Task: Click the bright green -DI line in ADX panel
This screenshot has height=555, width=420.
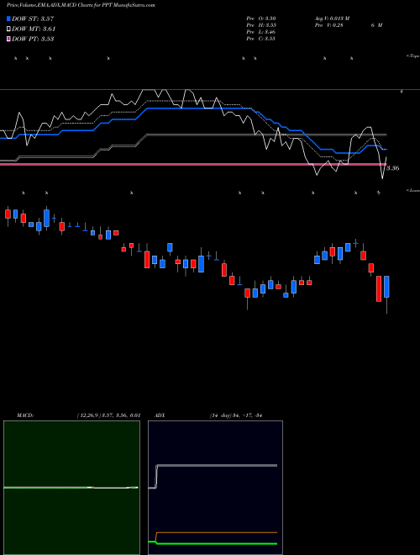Action: click(x=217, y=543)
